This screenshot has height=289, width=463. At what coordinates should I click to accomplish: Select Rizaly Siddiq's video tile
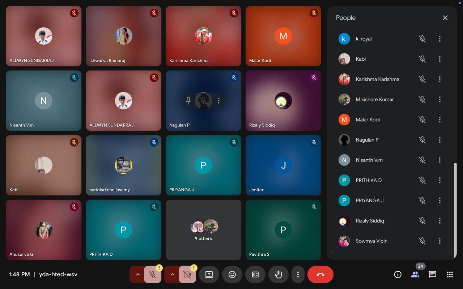(x=283, y=100)
